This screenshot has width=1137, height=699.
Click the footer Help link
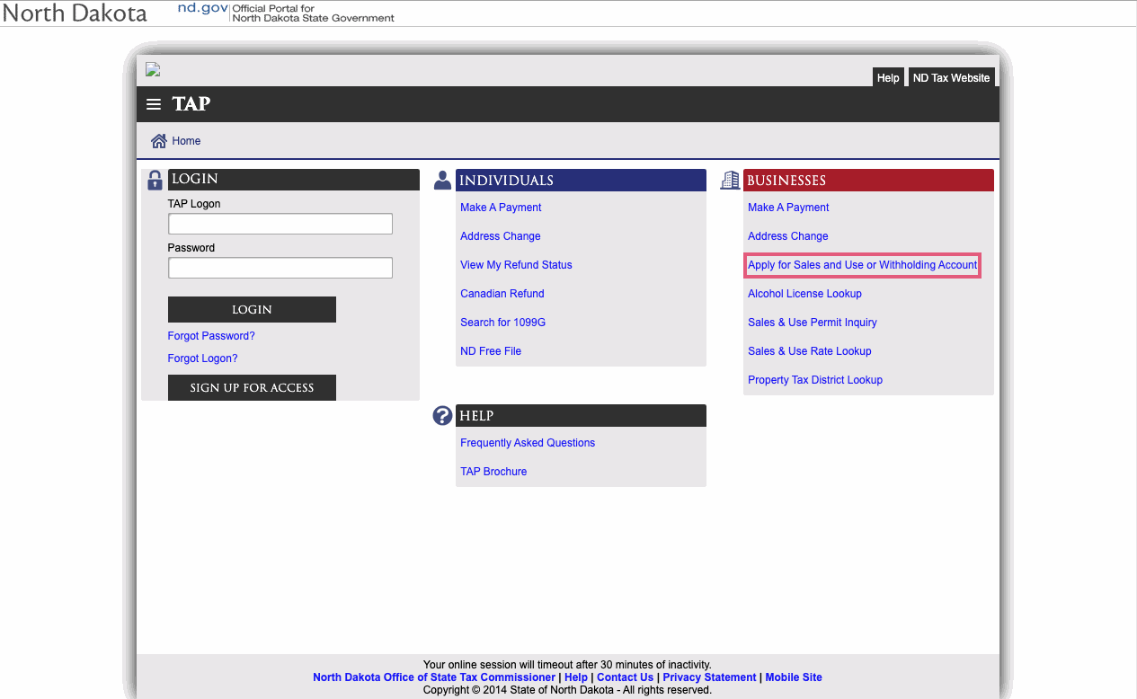[576, 677]
